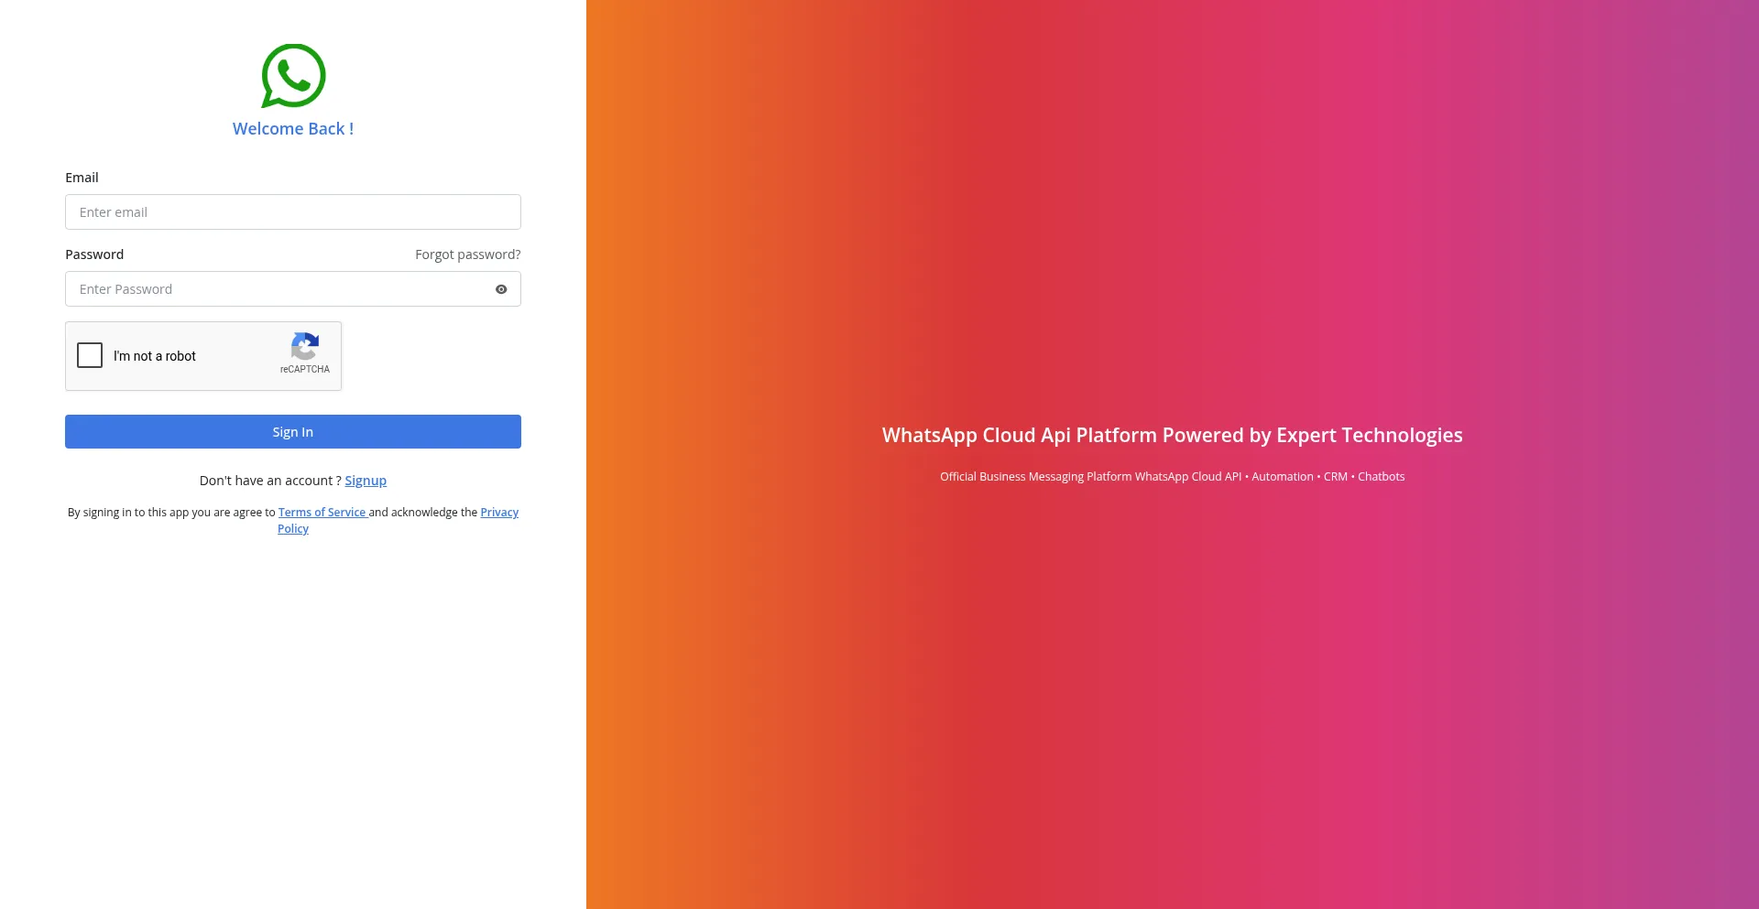Open the Privacy Policy link
The width and height of the screenshot is (1759, 909).
point(499,513)
